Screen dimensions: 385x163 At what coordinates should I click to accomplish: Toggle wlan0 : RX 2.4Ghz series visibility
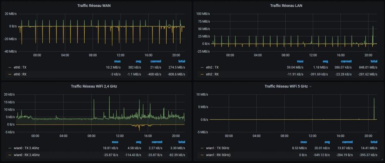tap(26, 155)
